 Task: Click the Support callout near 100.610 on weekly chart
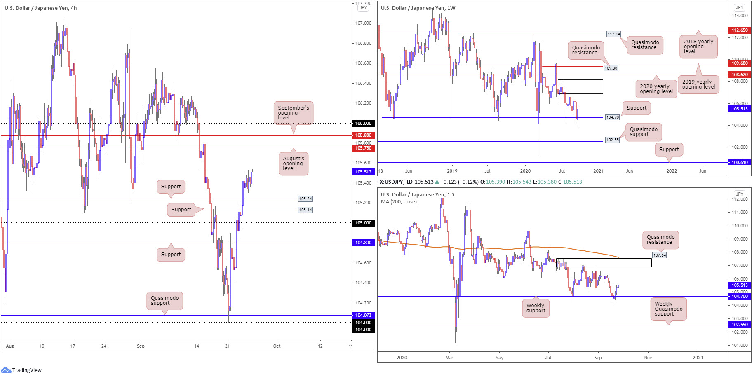[669, 150]
